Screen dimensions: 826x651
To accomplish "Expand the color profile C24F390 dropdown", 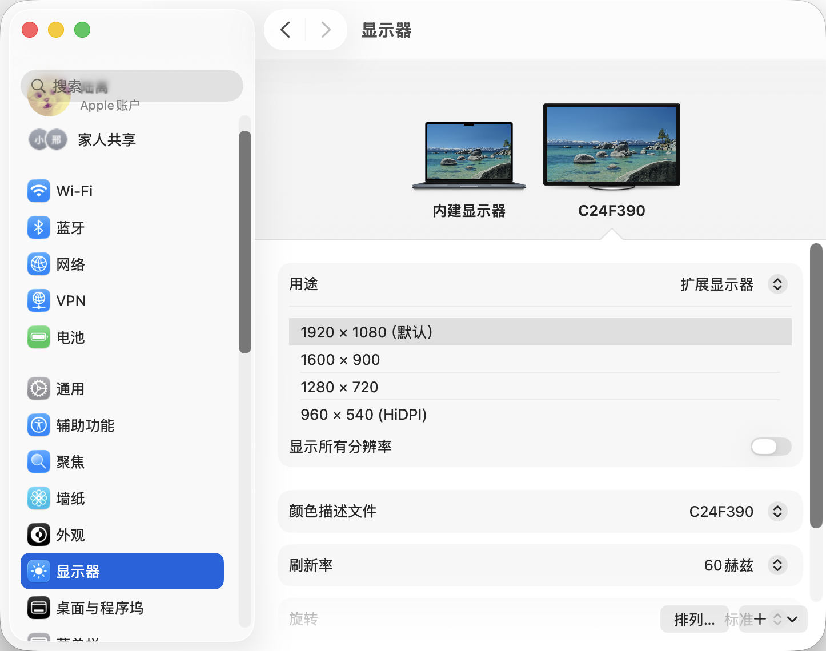I will click(777, 512).
